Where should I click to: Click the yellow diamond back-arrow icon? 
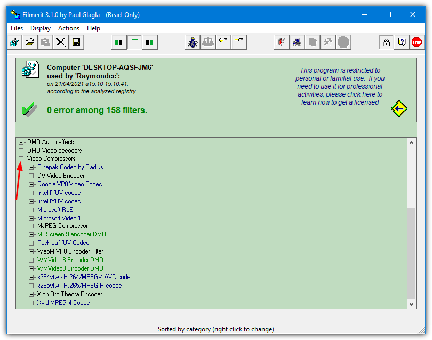pos(399,109)
